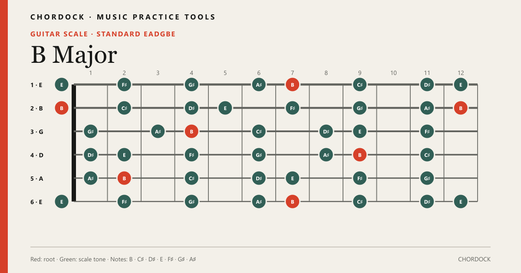Select the fret number 5 label

coord(225,73)
